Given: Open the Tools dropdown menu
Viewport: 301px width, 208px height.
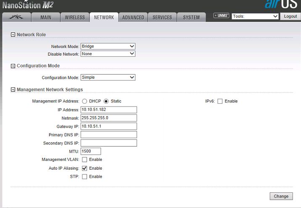Looking at the screenshot, I should point(255,16).
